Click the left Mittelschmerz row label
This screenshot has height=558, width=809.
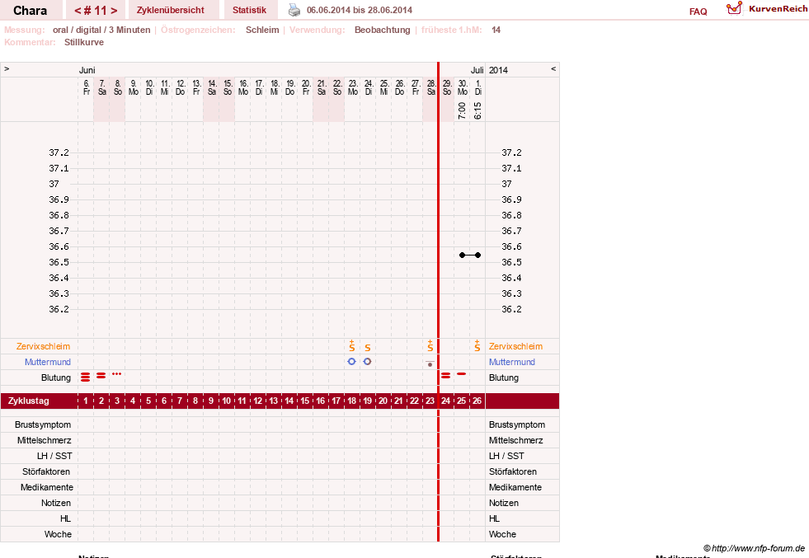pyautogui.click(x=45, y=440)
